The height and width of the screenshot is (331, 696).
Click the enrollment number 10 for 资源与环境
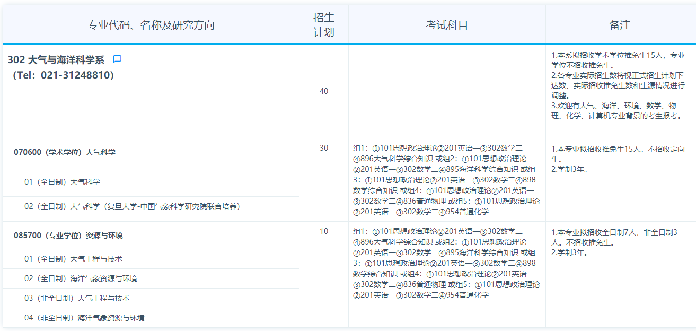point(324,231)
